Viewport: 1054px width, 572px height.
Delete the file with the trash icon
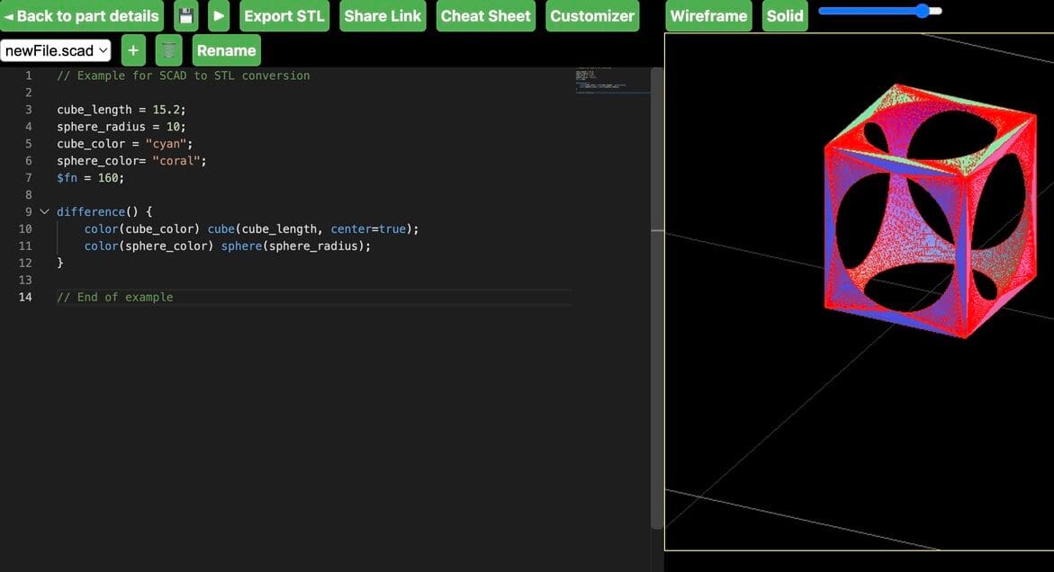click(x=168, y=50)
